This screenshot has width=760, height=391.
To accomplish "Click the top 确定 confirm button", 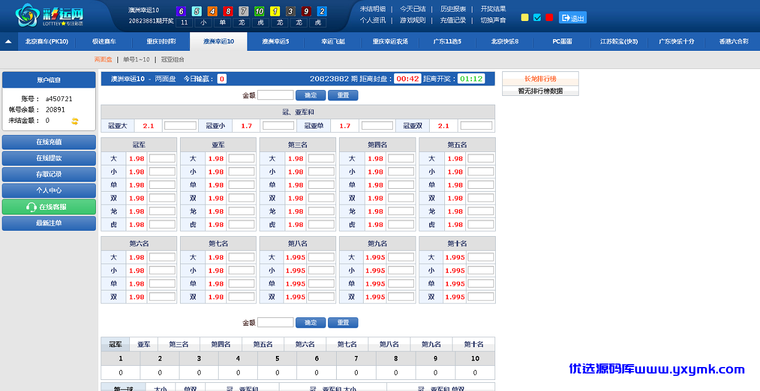I will coord(311,95).
